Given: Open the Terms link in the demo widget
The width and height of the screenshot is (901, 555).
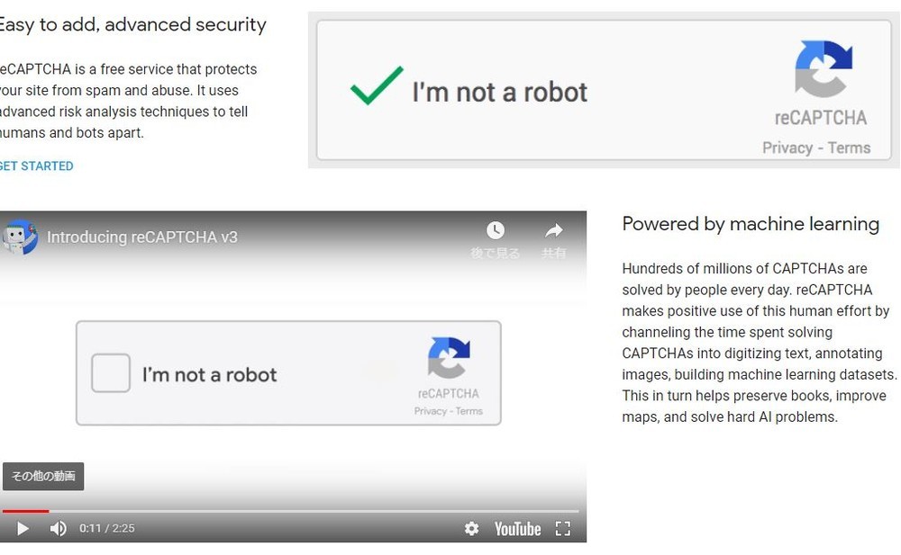Looking at the screenshot, I should point(851,147).
